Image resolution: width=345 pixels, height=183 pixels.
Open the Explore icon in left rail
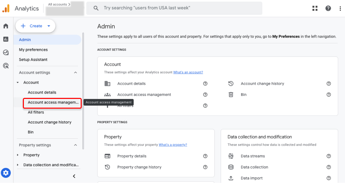(x=6, y=52)
